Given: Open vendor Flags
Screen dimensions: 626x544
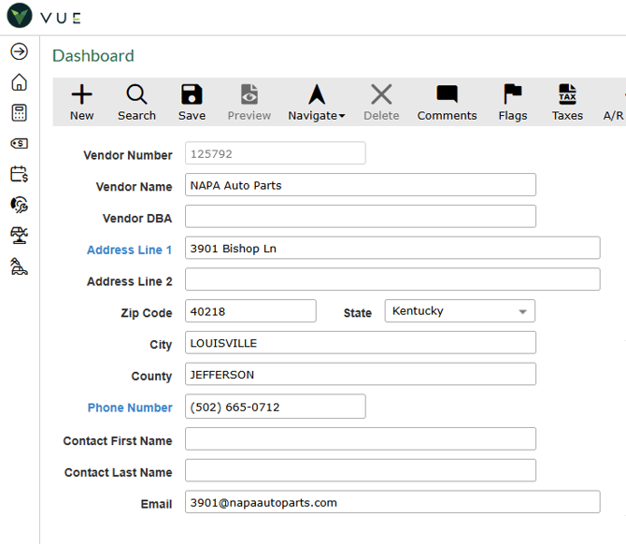Looking at the screenshot, I should [x=512, y=102].
